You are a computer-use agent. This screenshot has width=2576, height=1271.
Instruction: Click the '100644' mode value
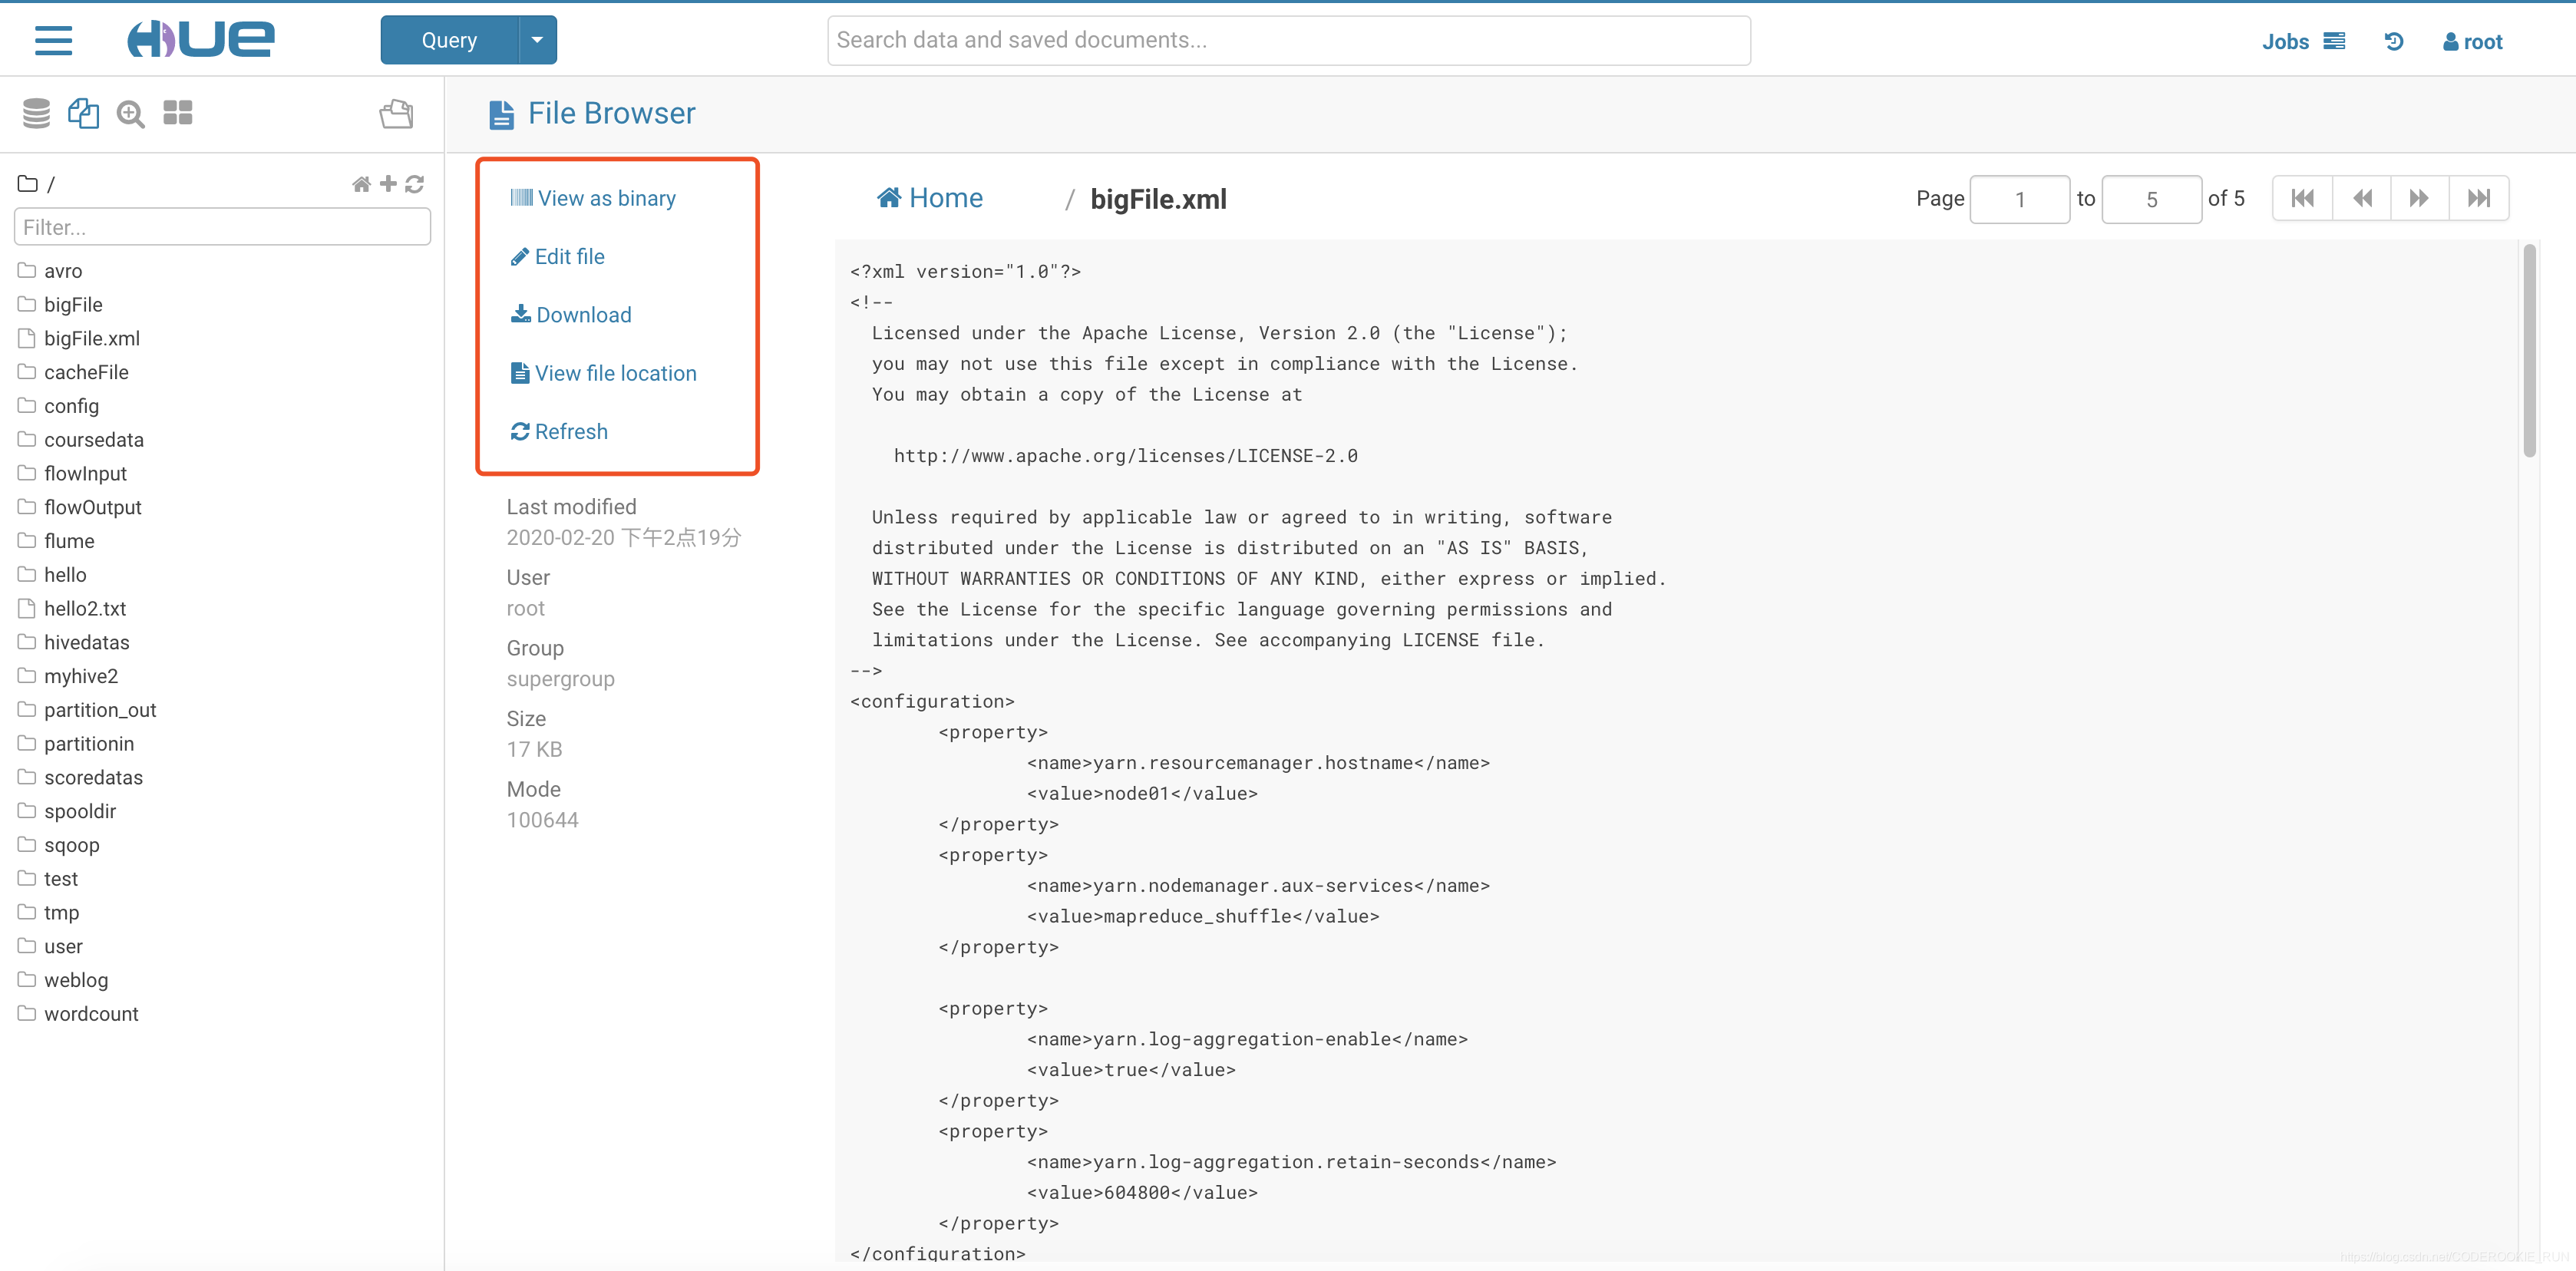click(542, 820)
